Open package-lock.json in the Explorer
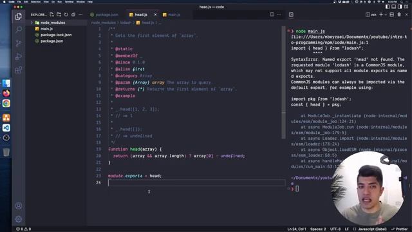Image resolution: width=412 pixels, height=232 pixels. 56,35
